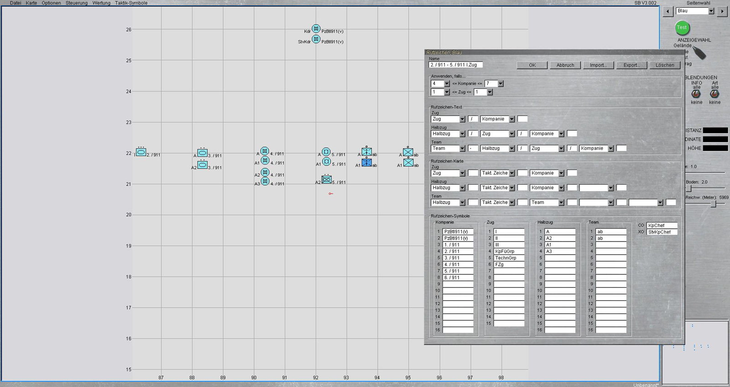Click the A2 5./911 unit symbol

coord(327,180)
